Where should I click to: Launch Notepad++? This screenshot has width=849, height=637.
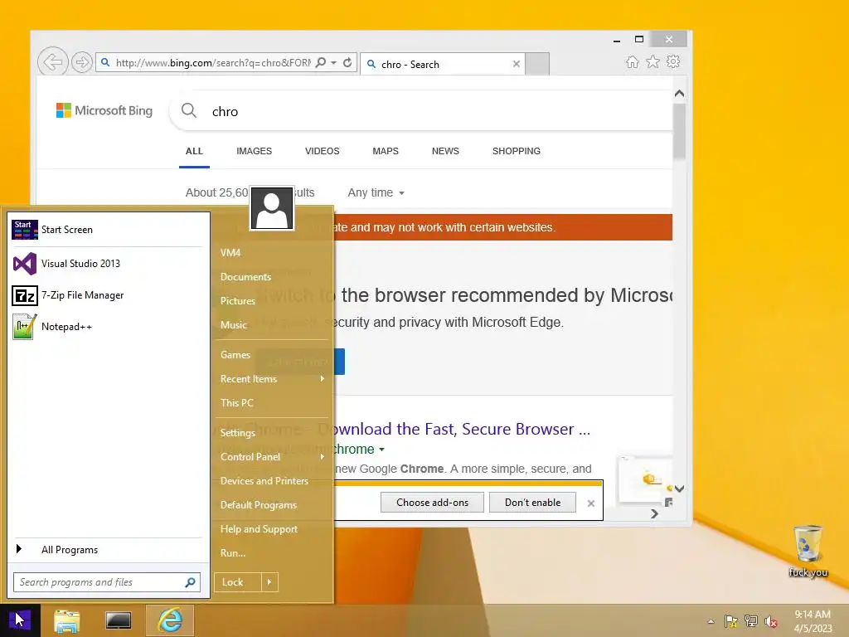[x=107, y=327]
